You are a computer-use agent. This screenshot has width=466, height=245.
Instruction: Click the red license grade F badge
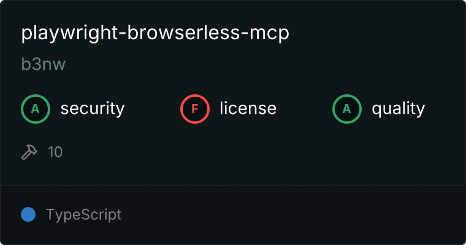point(194,109)
